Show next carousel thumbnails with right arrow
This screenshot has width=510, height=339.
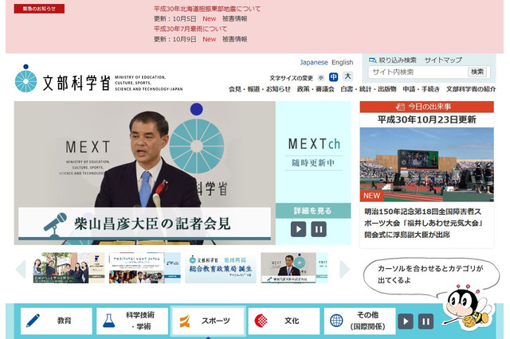345,269
